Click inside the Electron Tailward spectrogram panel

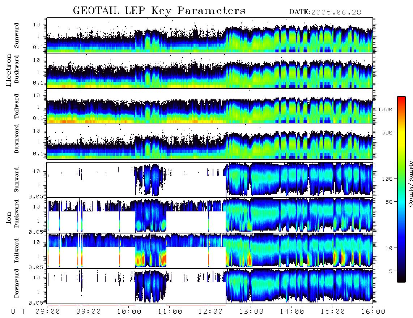210,106
